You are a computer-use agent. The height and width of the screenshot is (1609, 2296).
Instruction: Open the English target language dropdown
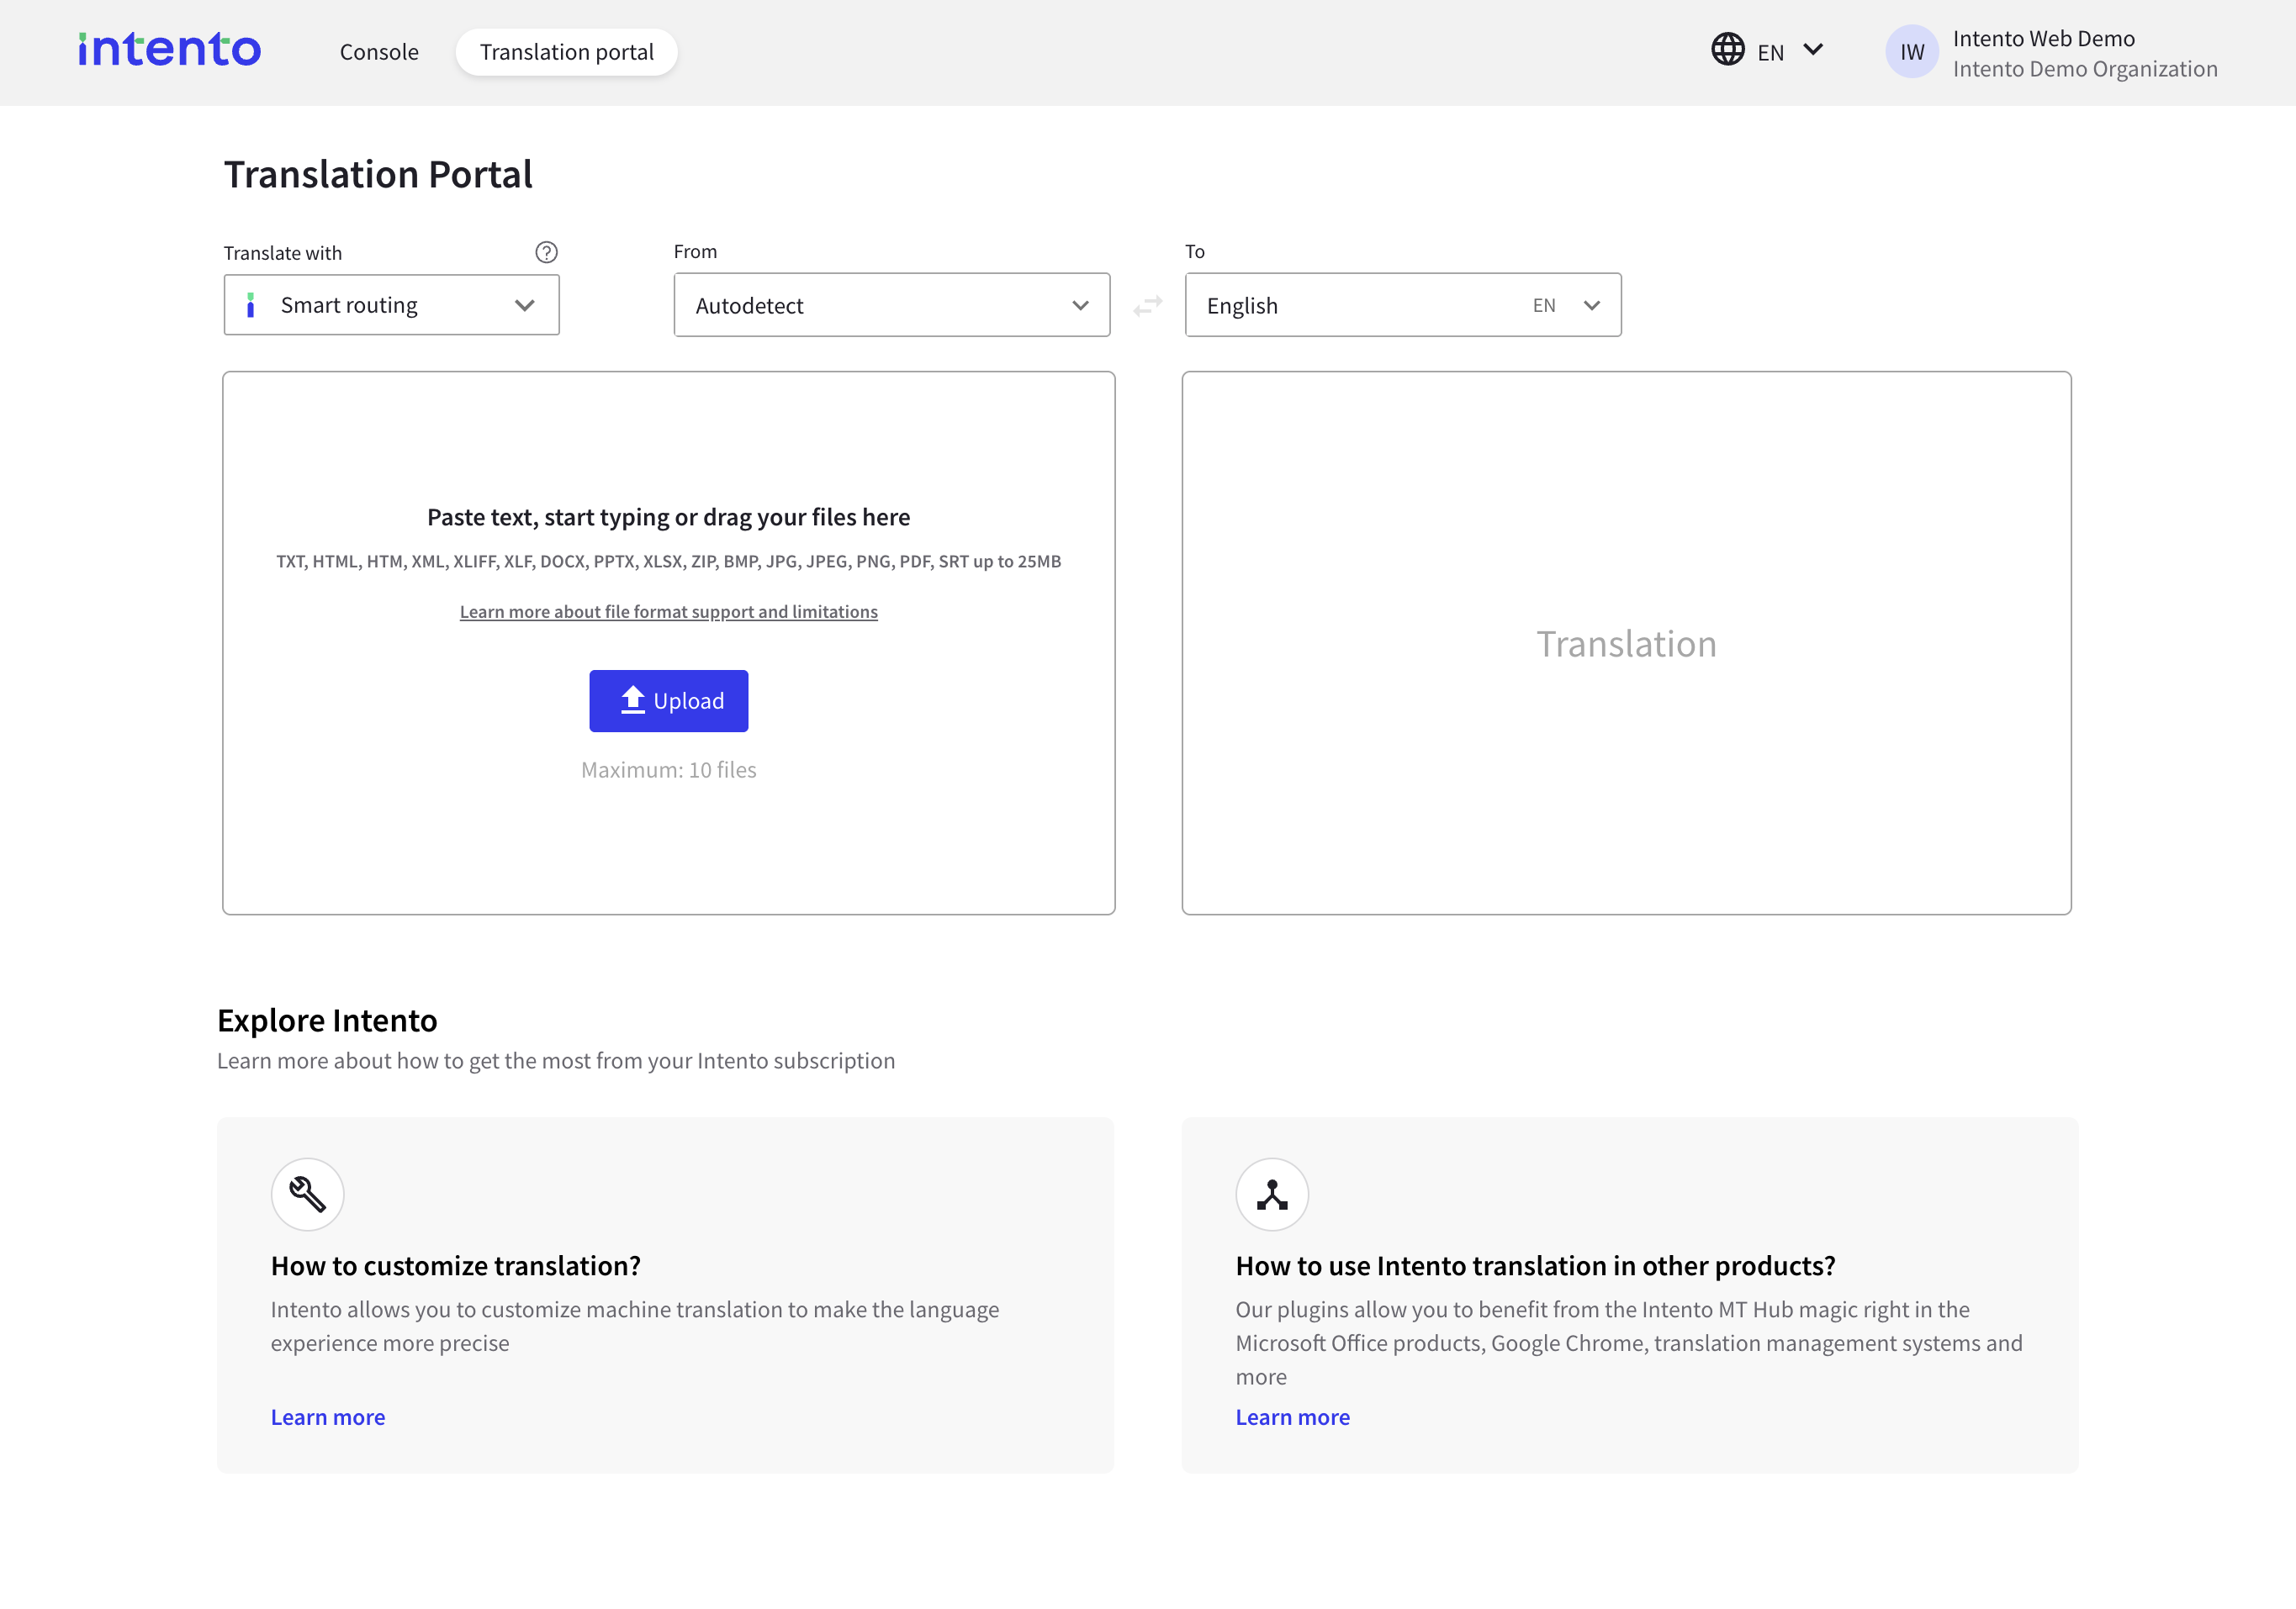click(1402, 305)
